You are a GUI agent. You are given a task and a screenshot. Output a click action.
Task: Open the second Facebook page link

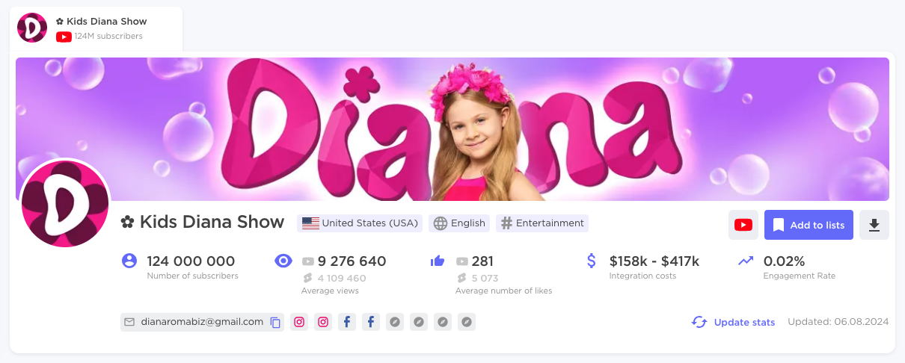[371, 322]
